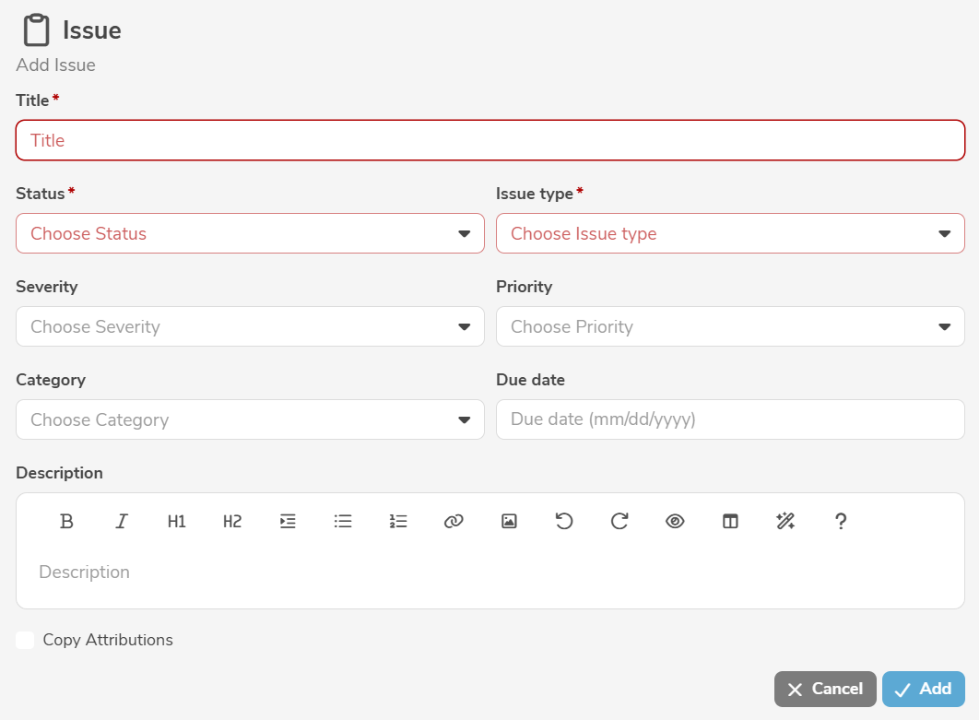The image size is (979, 720).
Task: Insert a table into the description
Action: [x=729, y=521]
